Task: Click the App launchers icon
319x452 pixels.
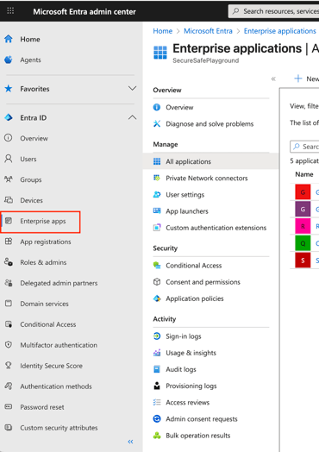Action: point(157,211)
